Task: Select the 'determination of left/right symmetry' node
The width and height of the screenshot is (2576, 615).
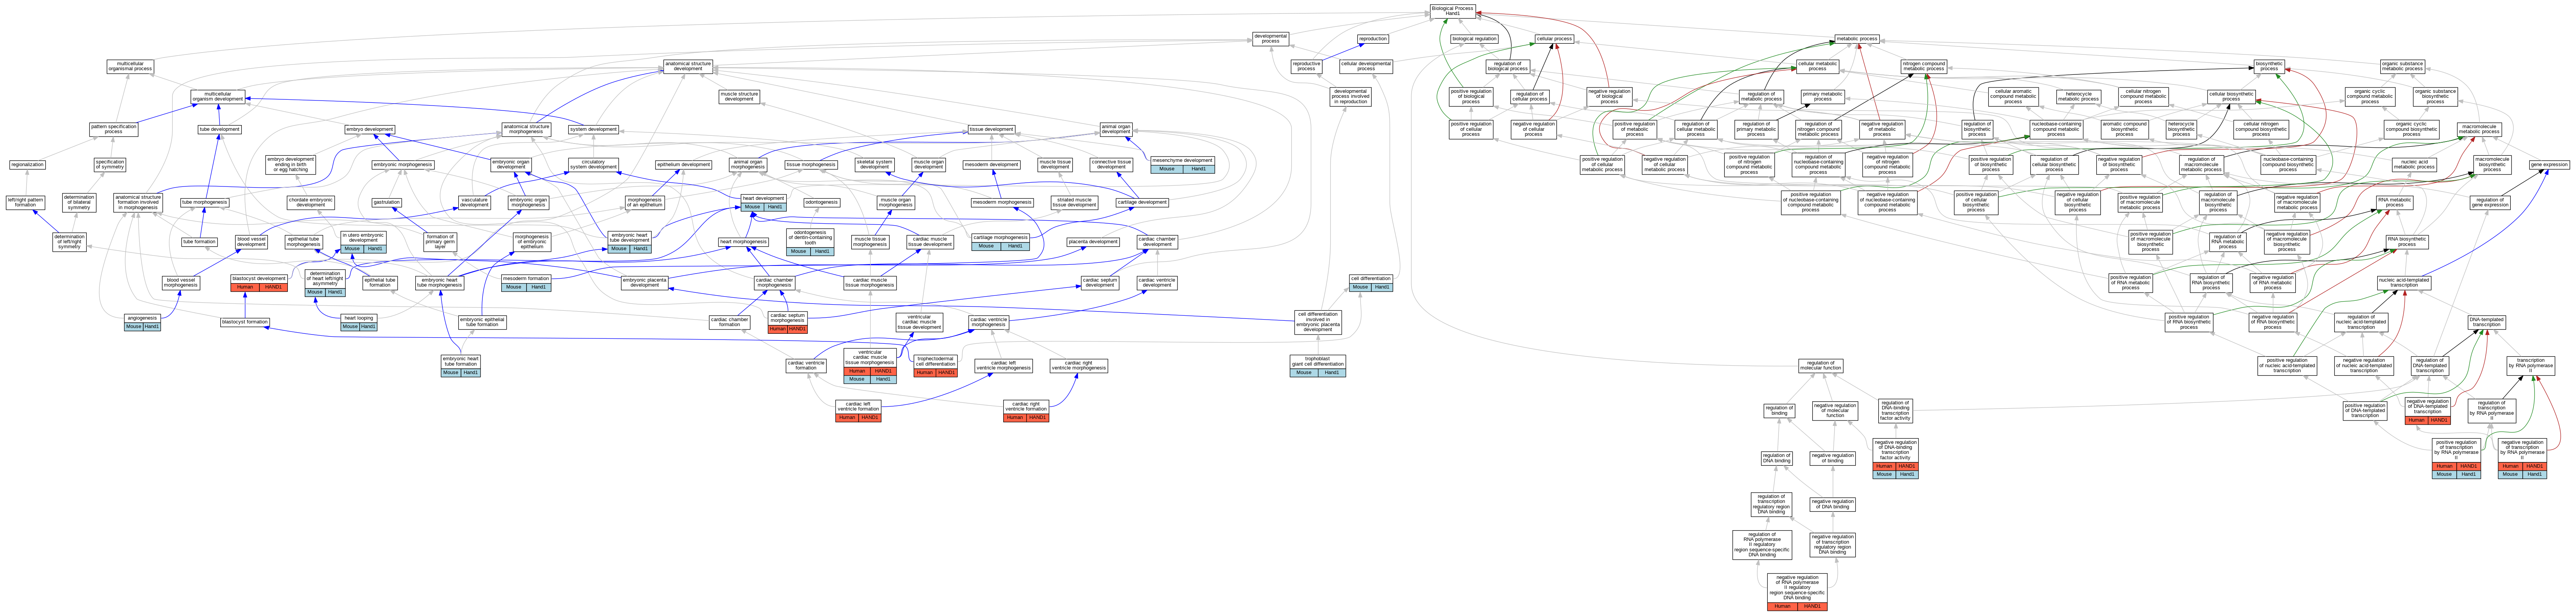Action: tap(69, 243)
